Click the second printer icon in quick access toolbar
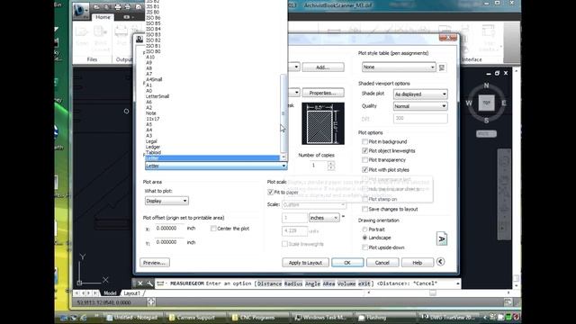 pyautogui.click(x=128, y=7)
